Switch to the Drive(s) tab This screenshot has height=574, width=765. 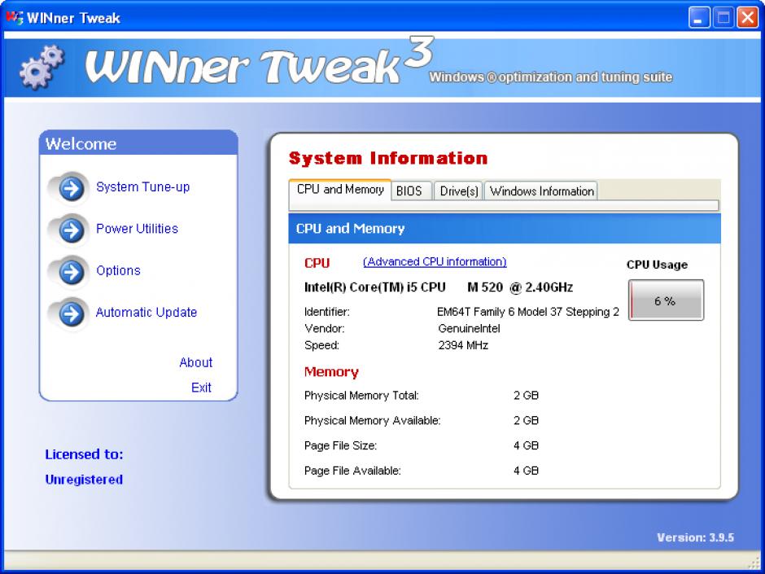coord(459,191)
